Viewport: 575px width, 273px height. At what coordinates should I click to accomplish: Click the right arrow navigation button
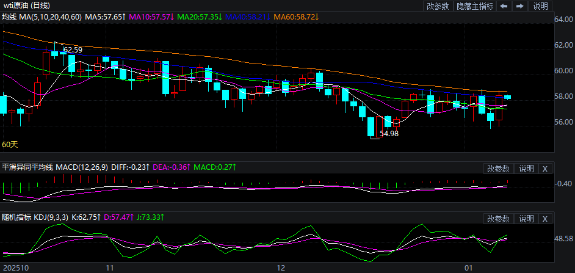click(519, 6)
